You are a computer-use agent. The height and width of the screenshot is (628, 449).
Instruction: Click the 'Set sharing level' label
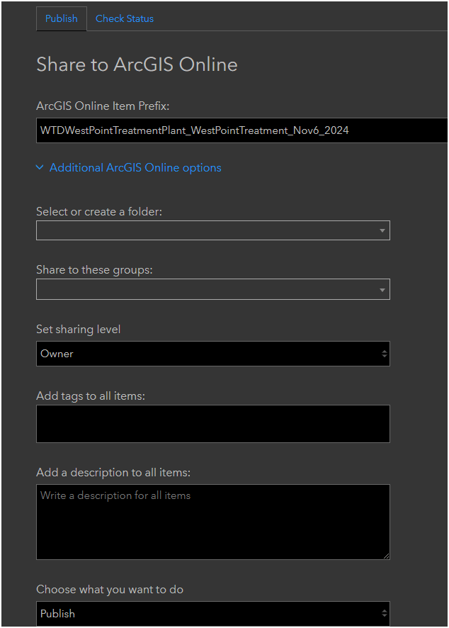pyautogui.click(x=79, y=329)
